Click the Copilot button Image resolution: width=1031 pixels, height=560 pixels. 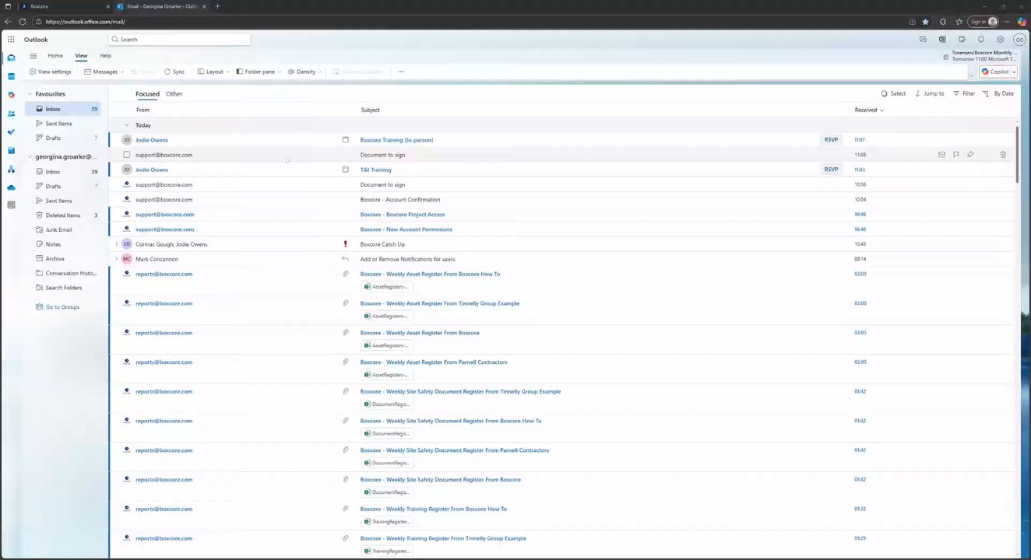click(x=995, y=72)
